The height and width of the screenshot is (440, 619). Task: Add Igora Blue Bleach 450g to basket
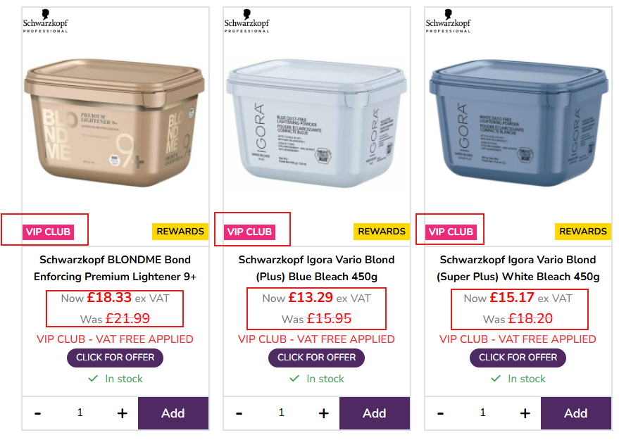pos(374,413)
